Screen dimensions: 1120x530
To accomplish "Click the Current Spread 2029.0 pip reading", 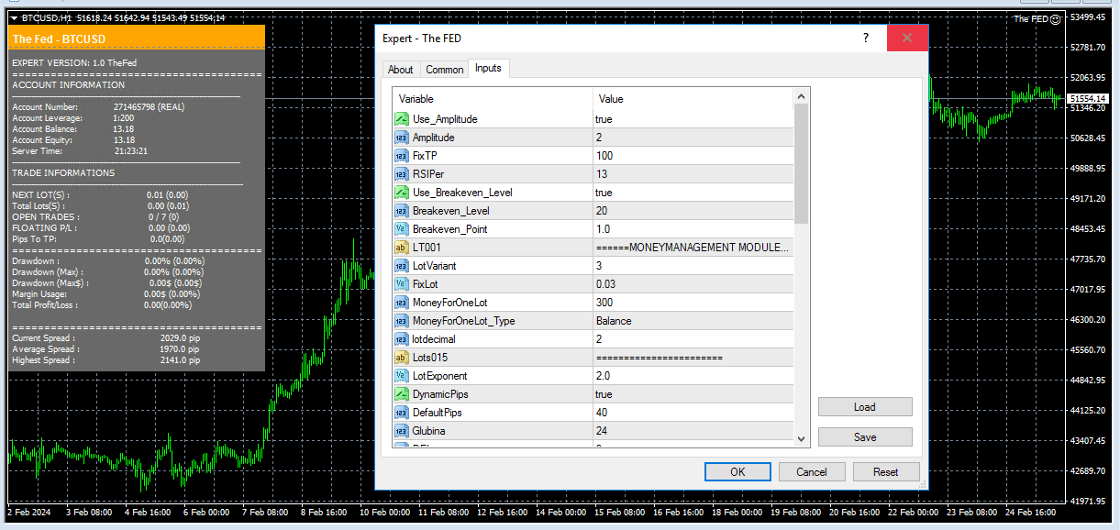I will 180,338.
